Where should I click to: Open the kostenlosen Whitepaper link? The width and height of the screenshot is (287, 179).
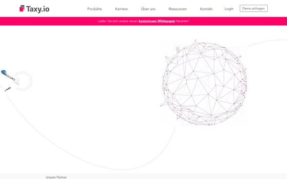[x=157, y=21]
